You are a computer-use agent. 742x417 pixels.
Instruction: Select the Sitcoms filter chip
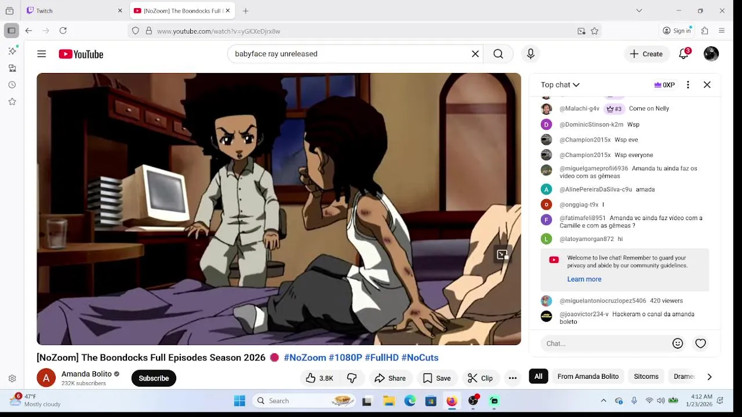tap(646, 376)
